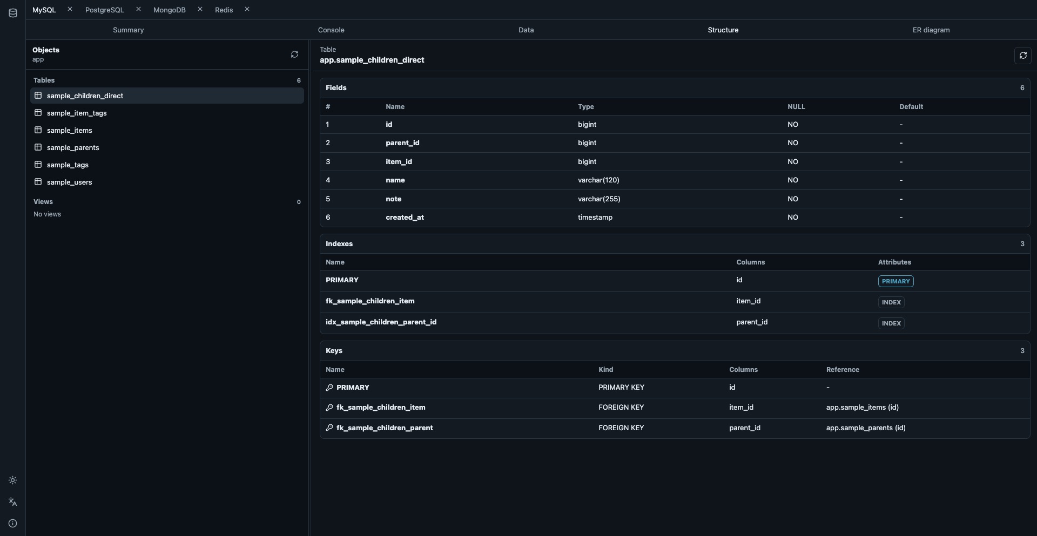Click the parent_id field name

coord(402,143)
